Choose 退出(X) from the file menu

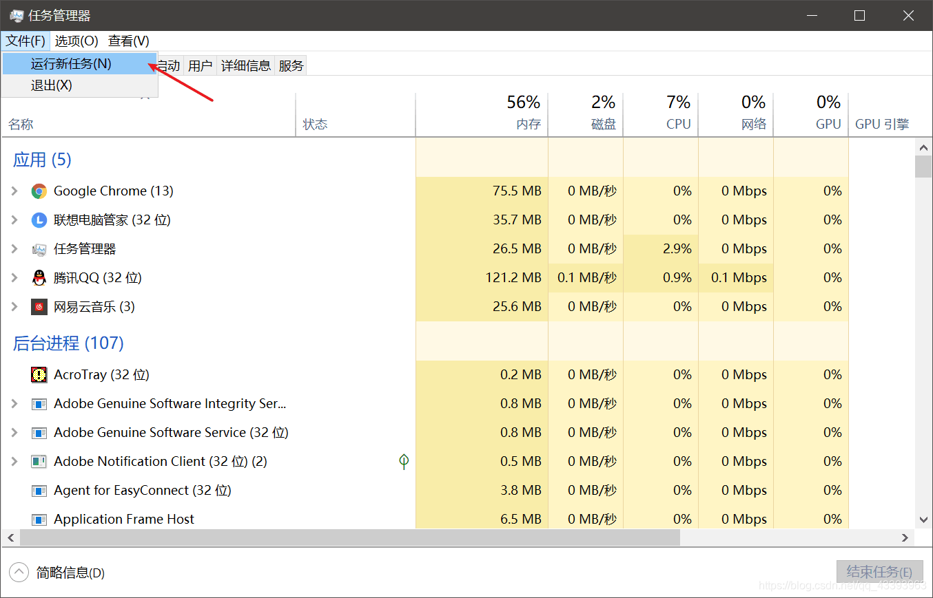(79, 85)
